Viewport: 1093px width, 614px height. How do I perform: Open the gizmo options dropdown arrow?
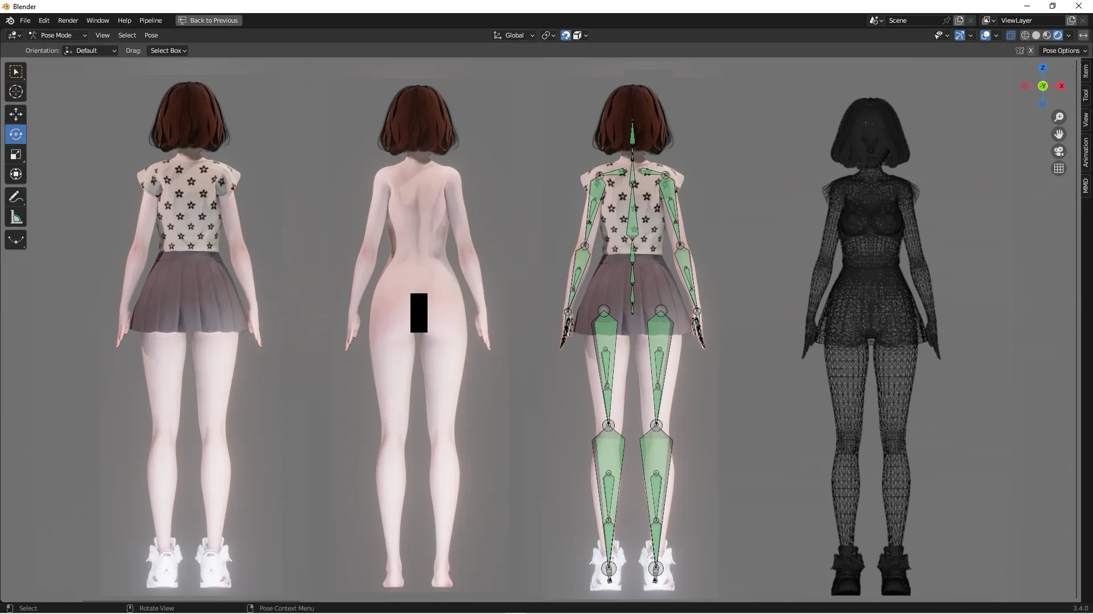[970, 35]
